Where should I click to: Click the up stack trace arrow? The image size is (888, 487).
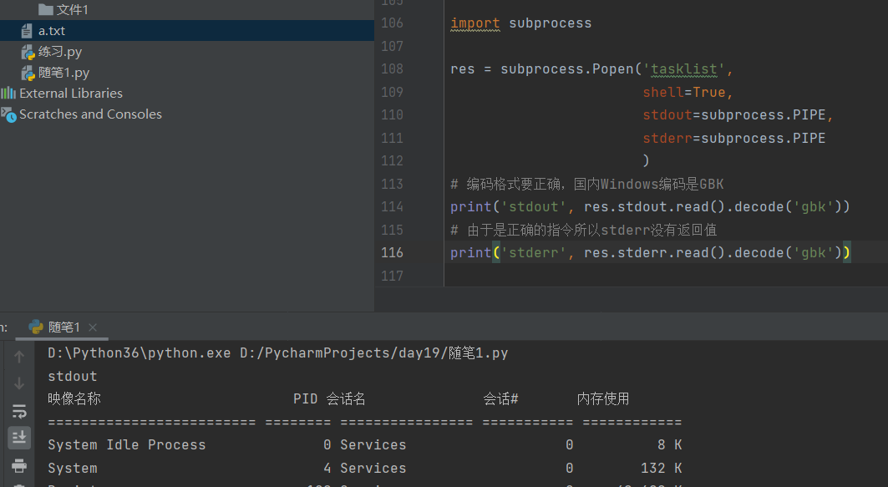tap(19, 357)
